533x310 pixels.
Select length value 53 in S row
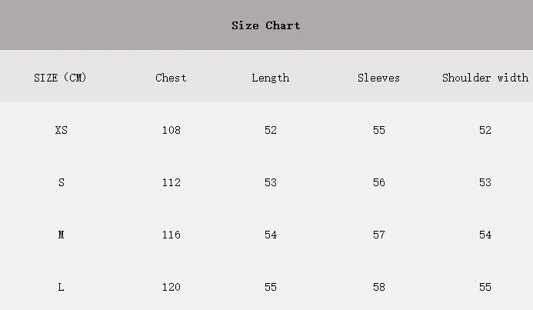[271, 182]
